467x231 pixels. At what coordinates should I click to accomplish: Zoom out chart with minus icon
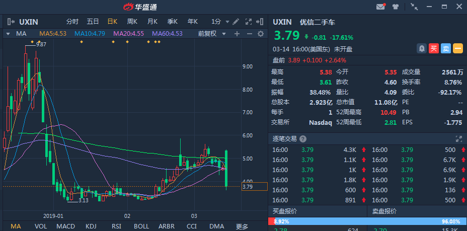[x=250, y=34]
